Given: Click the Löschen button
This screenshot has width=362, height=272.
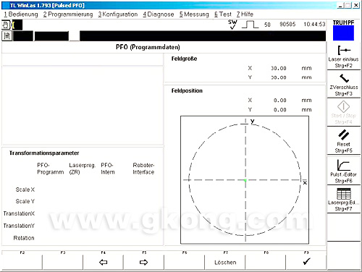Looking at the screenshot, I should click(225, 263).
